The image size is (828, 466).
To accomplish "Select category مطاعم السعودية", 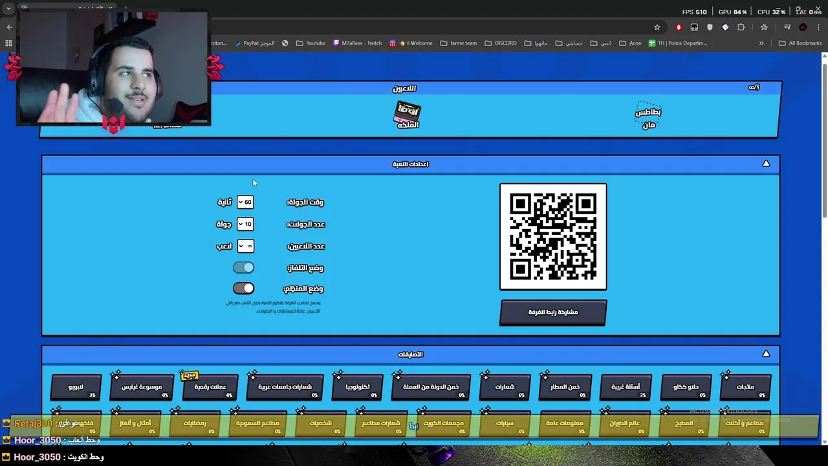I will [257, 423].
